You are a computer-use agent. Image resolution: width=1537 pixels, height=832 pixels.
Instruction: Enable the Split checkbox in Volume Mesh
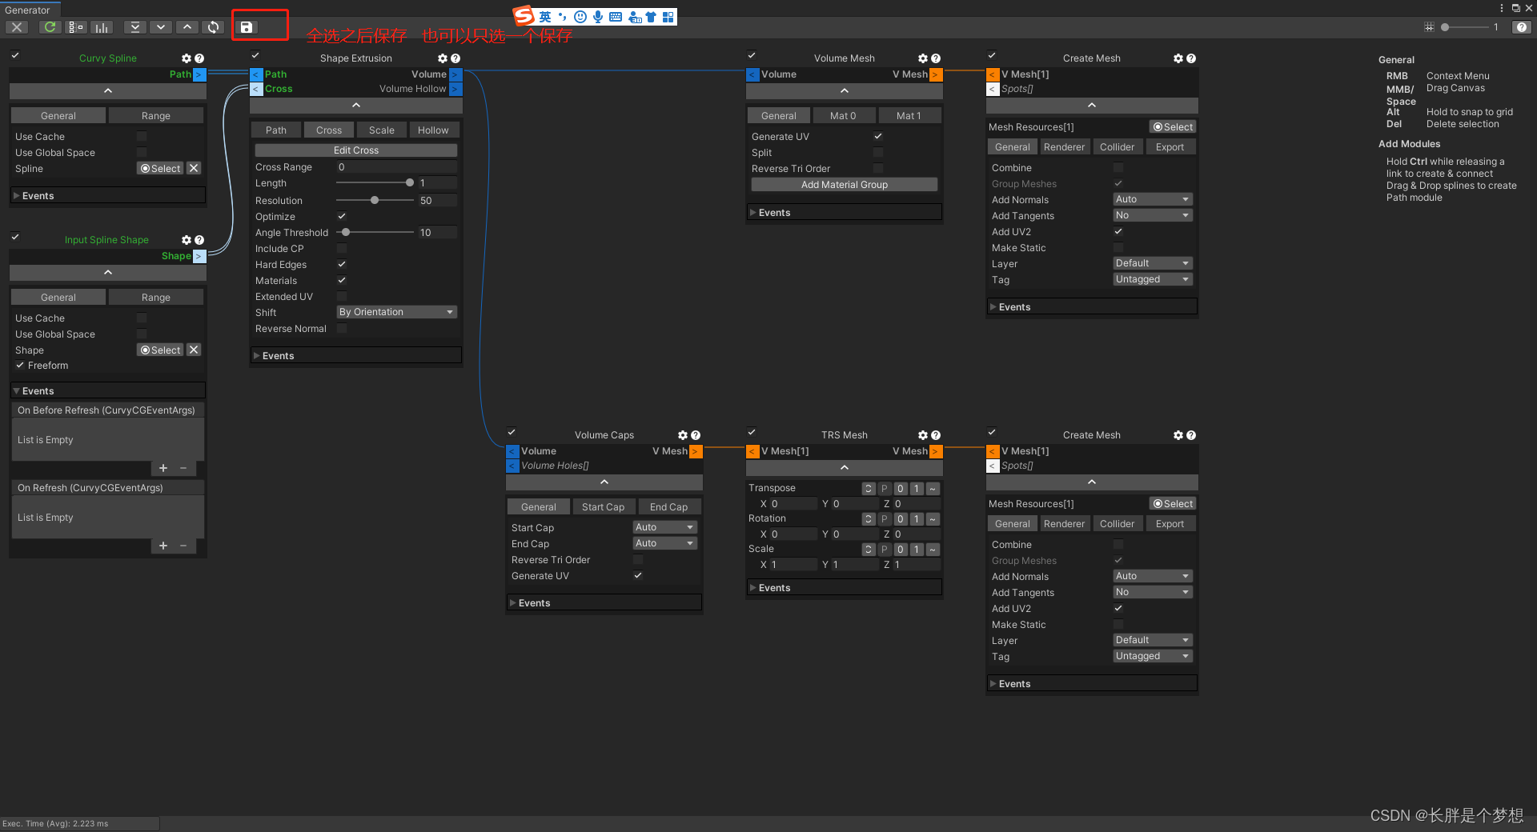[878, 152]
